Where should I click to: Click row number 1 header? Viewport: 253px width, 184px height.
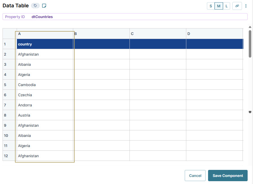pyautogui.click(x=10, y=44)
